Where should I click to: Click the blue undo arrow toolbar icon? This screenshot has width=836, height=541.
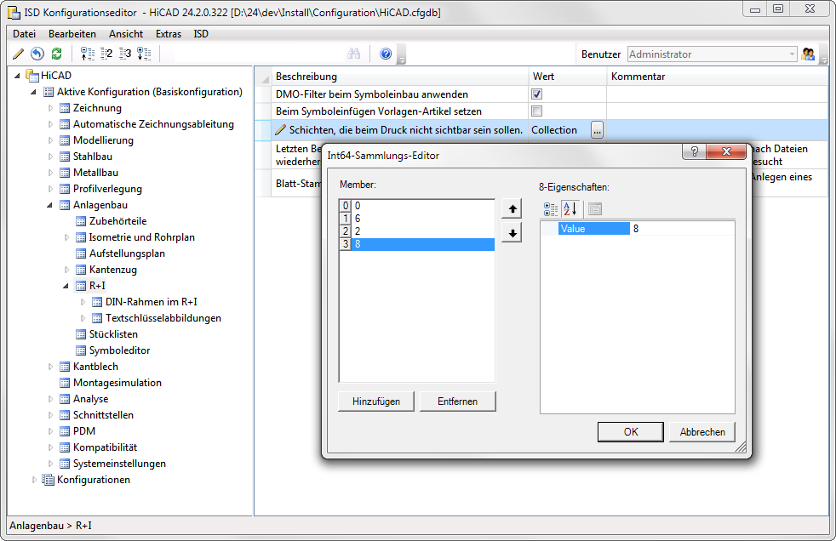click(37, 54)
